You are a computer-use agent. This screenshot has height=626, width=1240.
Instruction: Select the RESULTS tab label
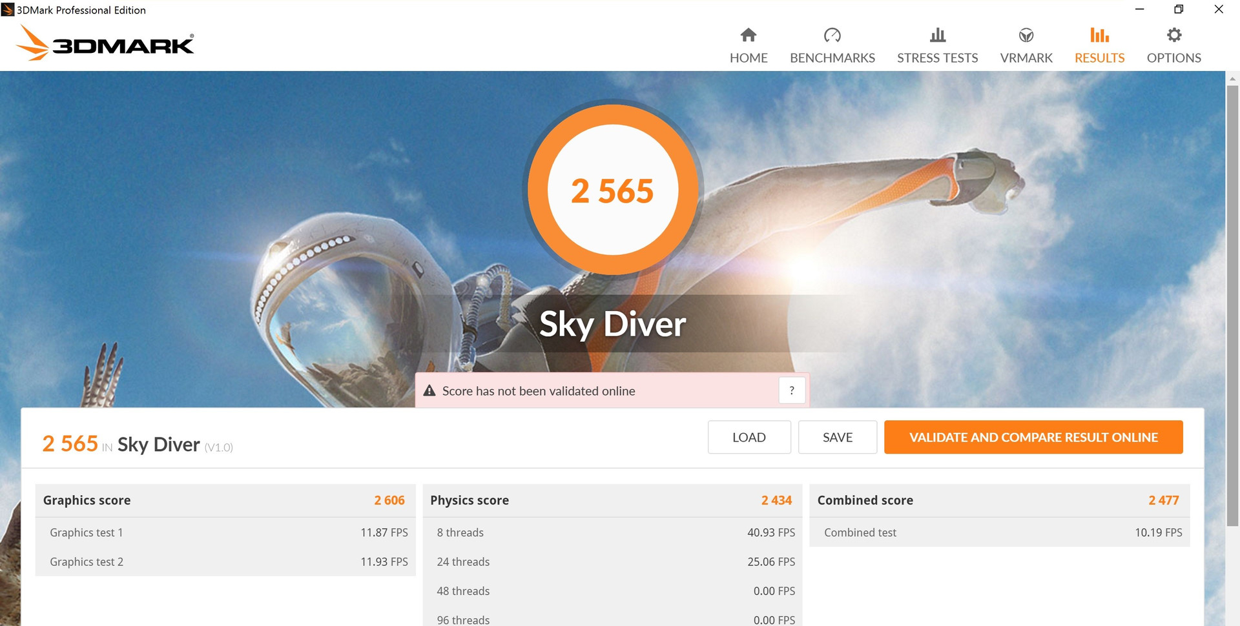tap(1099, 58)
